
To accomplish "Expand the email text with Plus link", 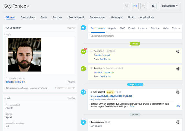I will coord(132,106).
